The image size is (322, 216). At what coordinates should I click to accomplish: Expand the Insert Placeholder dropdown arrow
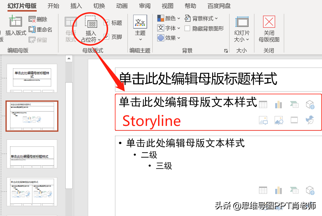point(99,40)
